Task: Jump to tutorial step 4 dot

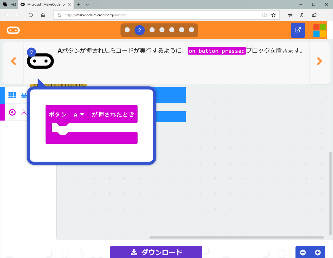Action: point(162,30)
